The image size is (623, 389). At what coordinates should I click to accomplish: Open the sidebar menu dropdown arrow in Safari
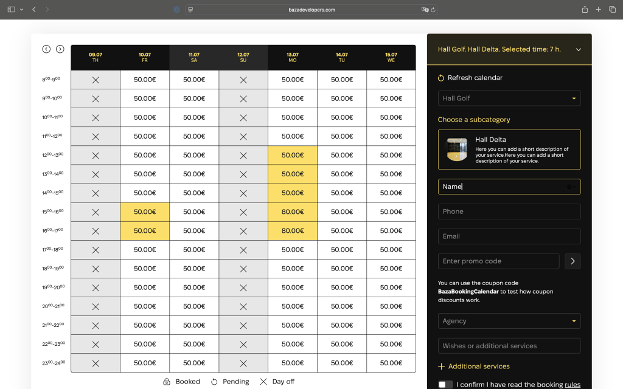click(x=21, y=10)
